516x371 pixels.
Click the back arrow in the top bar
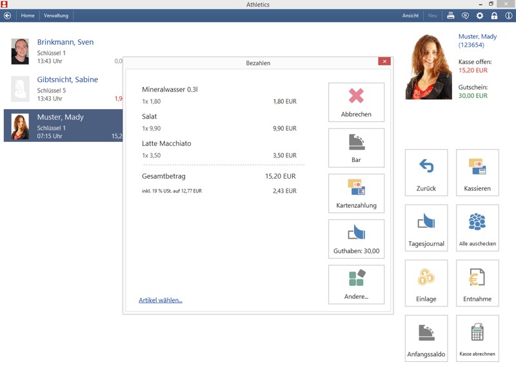point(7,15)
